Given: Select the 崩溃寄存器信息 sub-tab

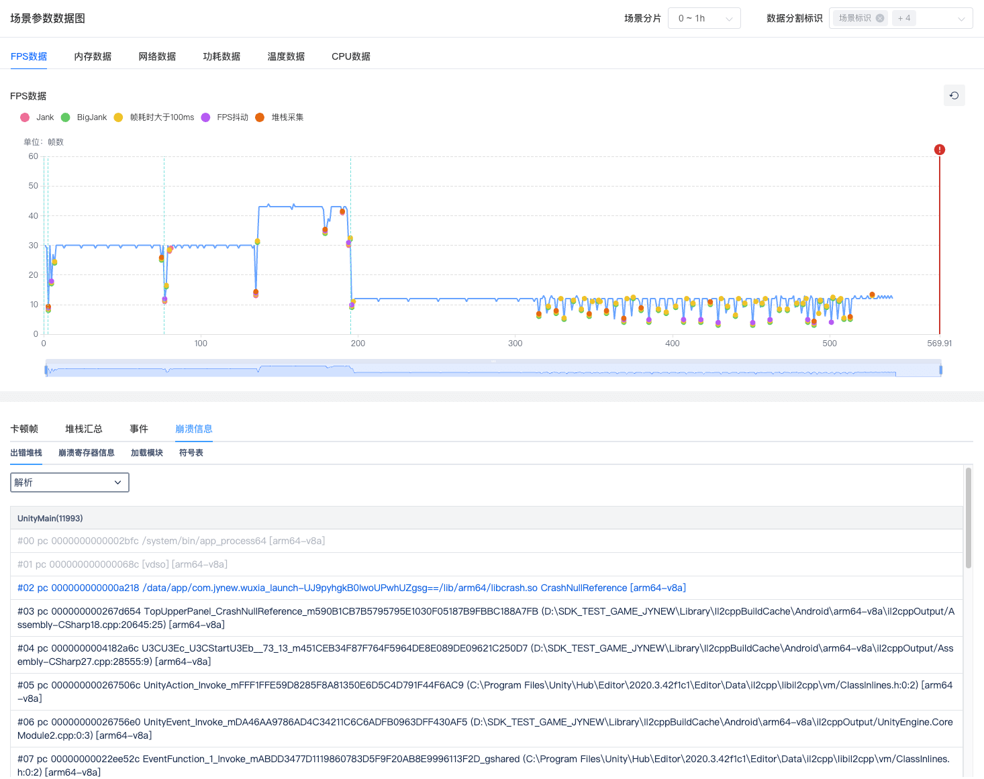Looking at the screenshot, I should pyautogui.click(x=87, y=453).
